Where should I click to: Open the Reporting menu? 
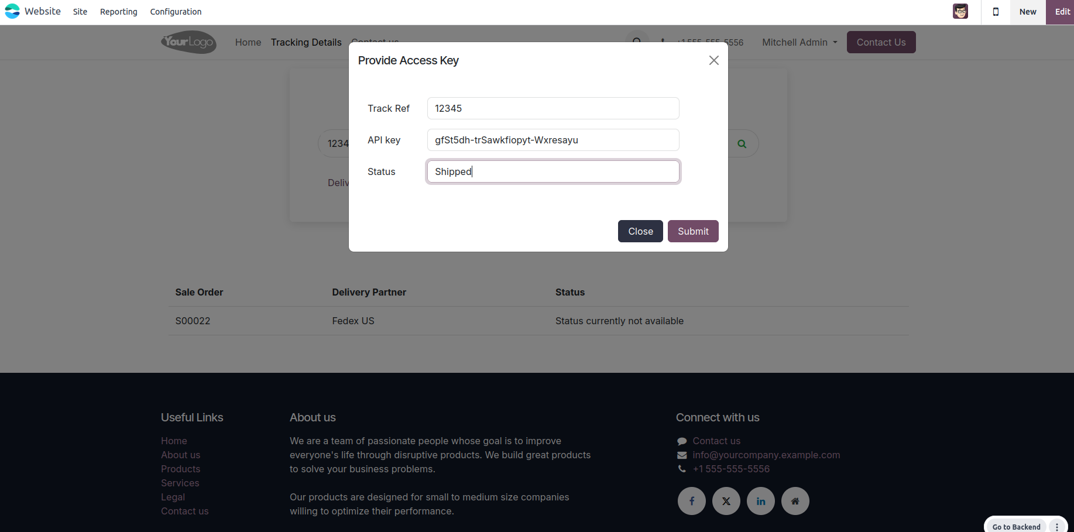click(119, 12)
